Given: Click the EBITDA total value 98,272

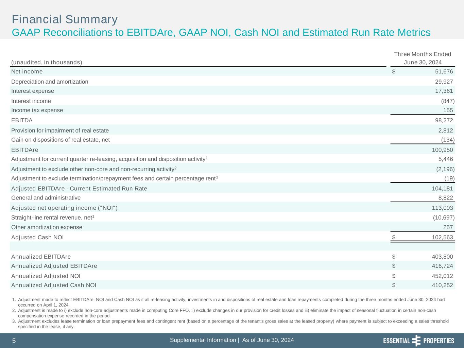Looking at the screenshot, I should pyautogui.click(x=444, y=120).
